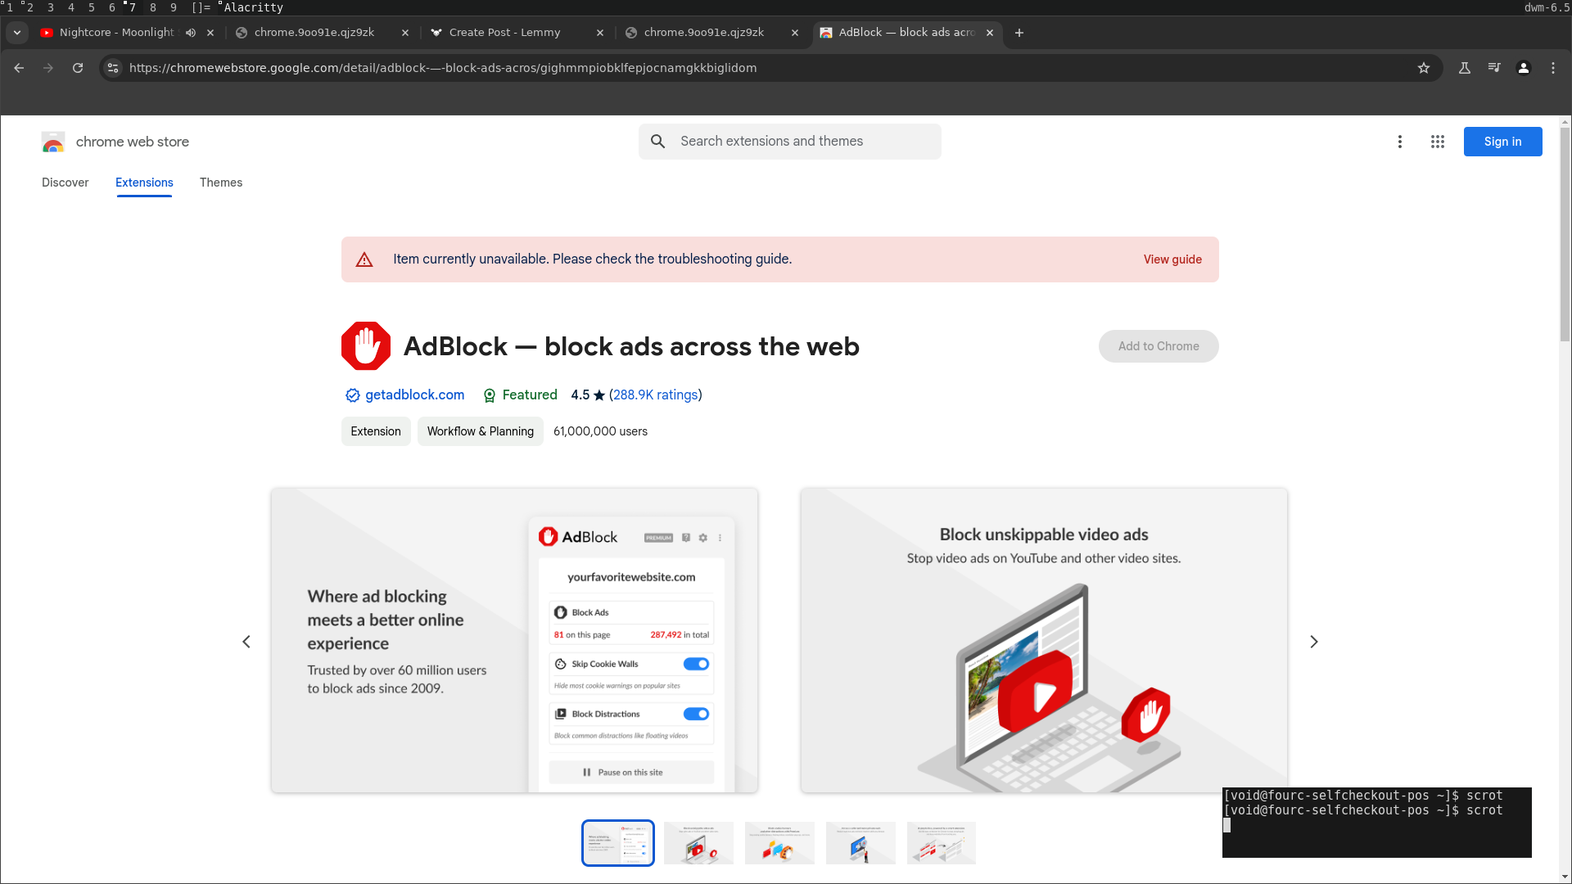Click the blue Sign in button
The height and width of the screenshot is (884, 1572).
(1502, 142)
